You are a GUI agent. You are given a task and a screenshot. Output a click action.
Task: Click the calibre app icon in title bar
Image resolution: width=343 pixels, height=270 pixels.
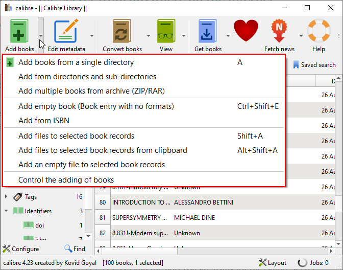tap(9, 8)
